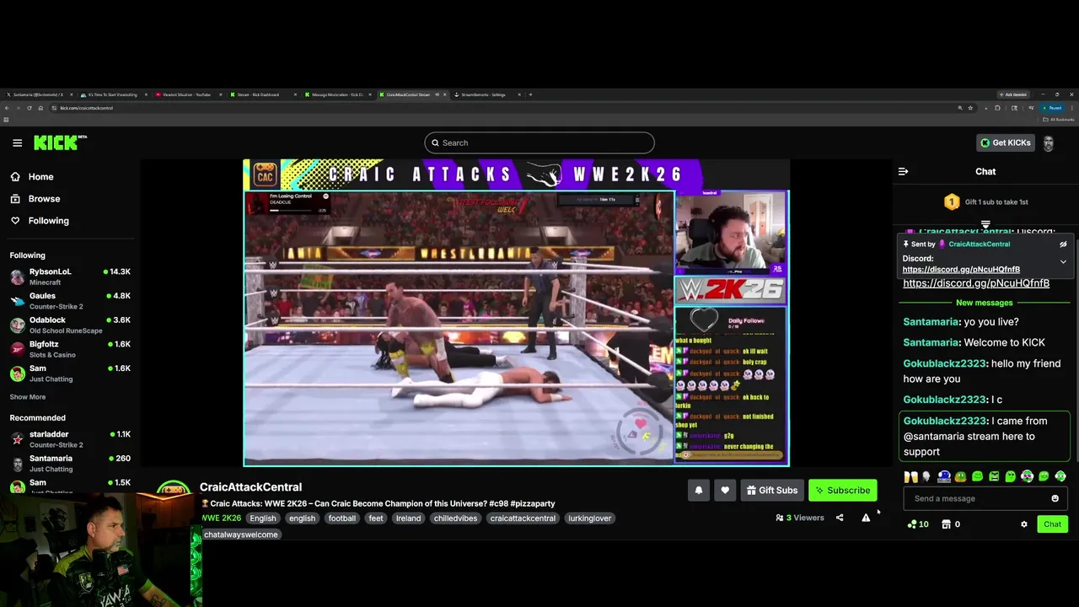Click the notification bell icon

click(698, 490)
